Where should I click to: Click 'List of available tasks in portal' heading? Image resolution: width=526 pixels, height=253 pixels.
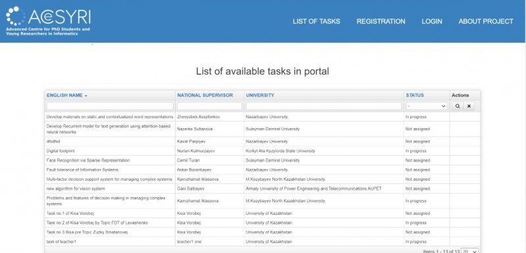pyautogui.click(x=262, y=72)
